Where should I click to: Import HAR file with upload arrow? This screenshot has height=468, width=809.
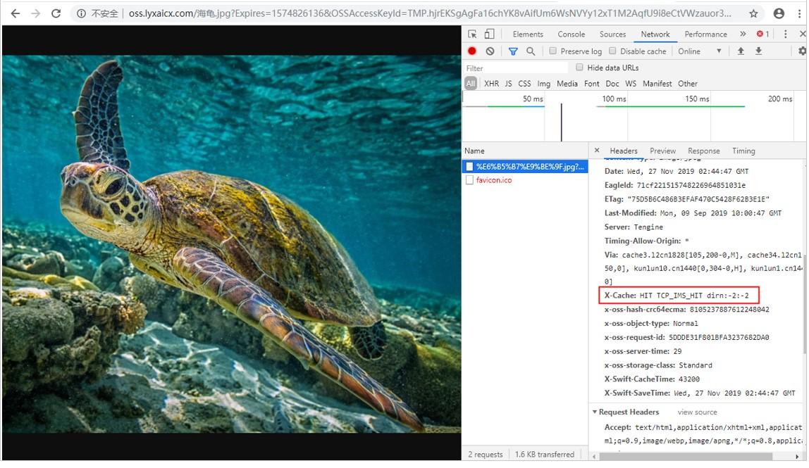[x=741, y=51]
